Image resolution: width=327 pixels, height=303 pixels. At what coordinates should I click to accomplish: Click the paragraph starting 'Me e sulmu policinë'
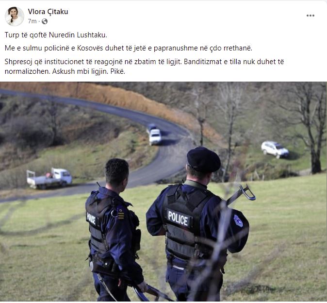coord(128,48)
